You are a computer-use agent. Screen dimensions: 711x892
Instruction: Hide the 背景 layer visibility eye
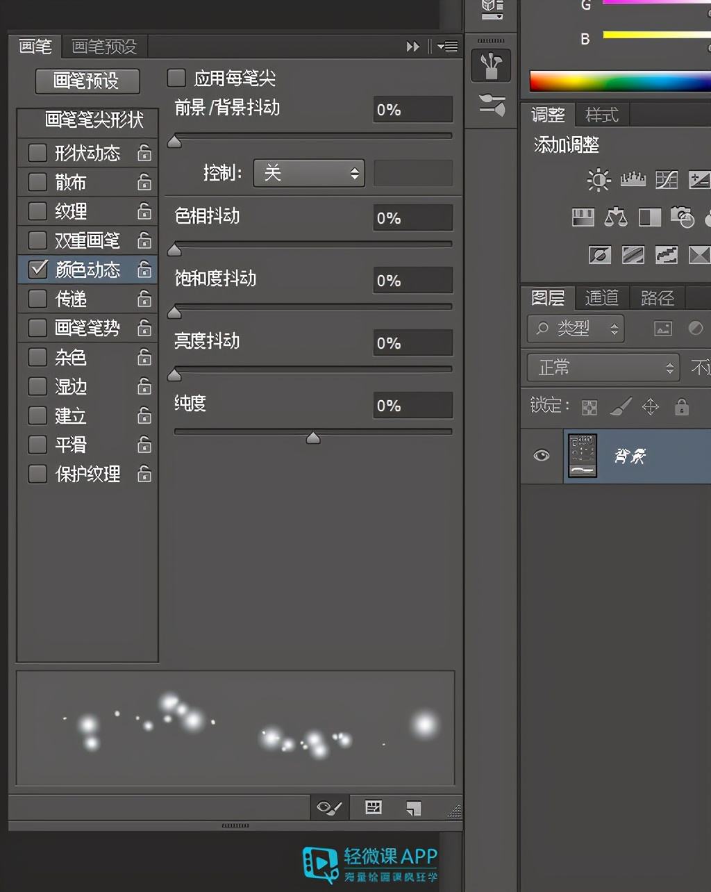(x=542, y=456)
